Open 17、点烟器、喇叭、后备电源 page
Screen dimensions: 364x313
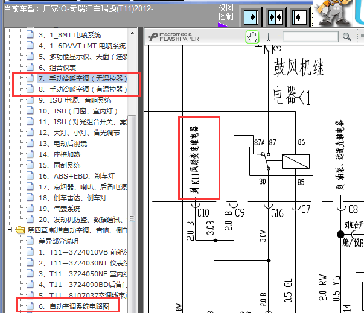click(x=83, y=187)
